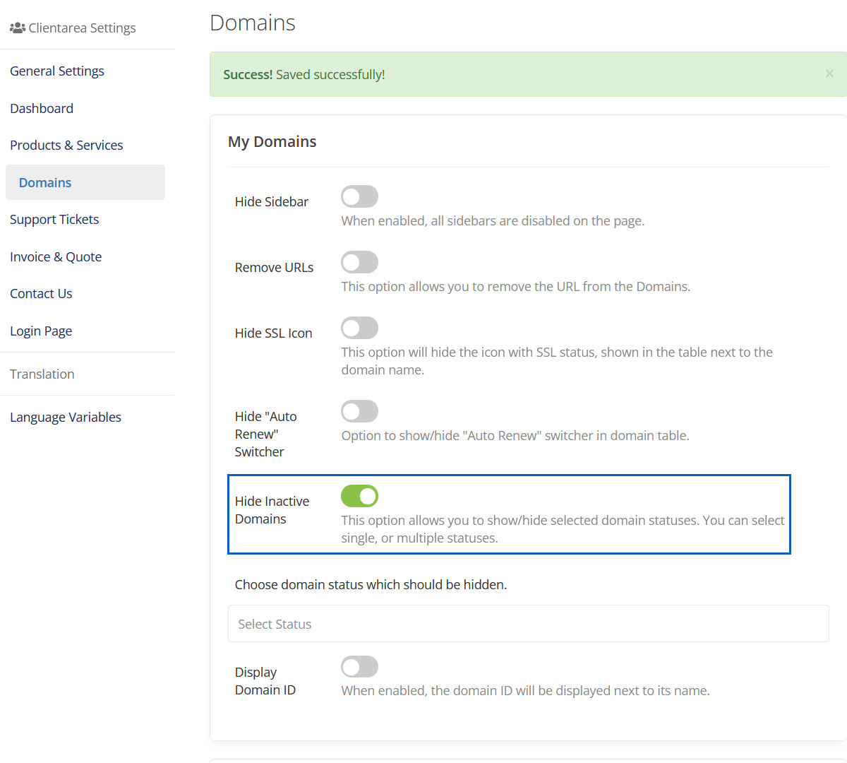Image resolution: width=847 pixels, height=763 pixels.
Task: Go to Login Page settings
Action: point(41,331)
